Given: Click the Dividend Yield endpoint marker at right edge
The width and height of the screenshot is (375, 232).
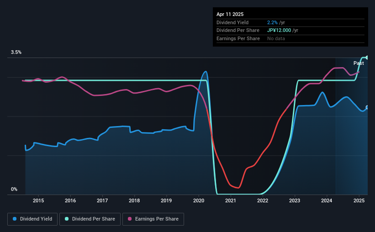Looking at the screenshot, I should [367, 107].
